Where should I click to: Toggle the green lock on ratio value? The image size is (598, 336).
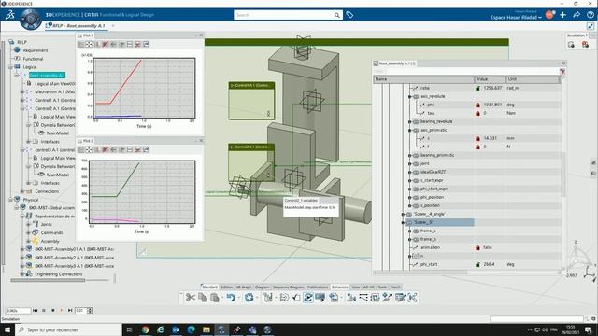pyautogui.click(x=477, y=88)
